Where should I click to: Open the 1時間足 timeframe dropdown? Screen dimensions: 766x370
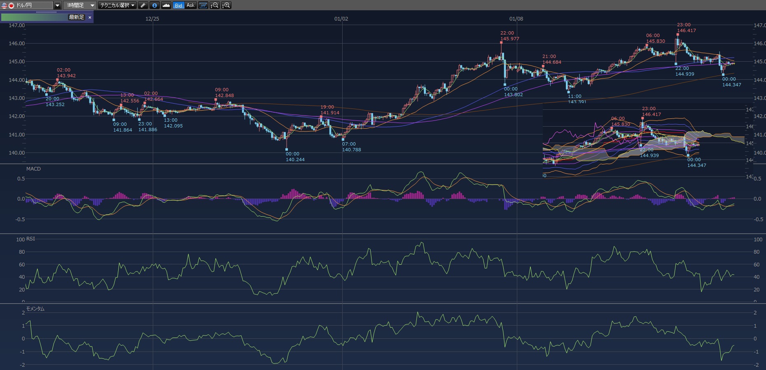tap(80, 5)
